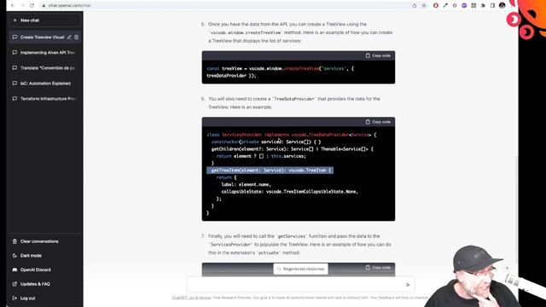Click the 'constructor(private services' code line
Image resolution: width=546 pixels, height=307 pixels.
click(266, 142)
